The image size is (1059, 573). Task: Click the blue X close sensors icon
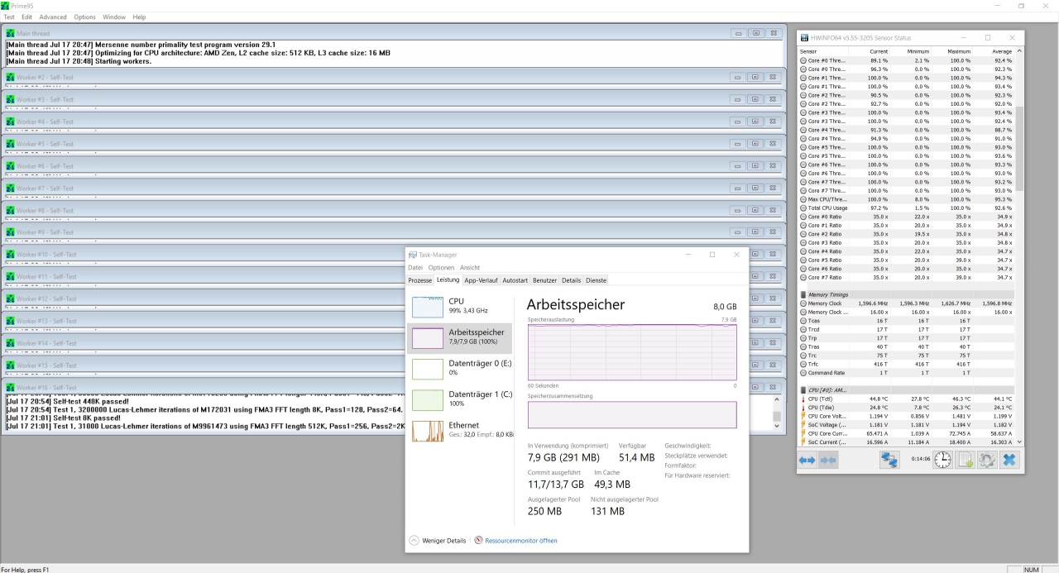coord(1009,459)
